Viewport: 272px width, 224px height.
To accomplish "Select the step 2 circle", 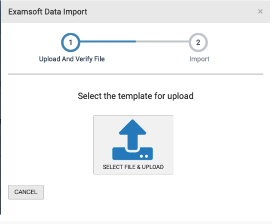I will [198, 42].
